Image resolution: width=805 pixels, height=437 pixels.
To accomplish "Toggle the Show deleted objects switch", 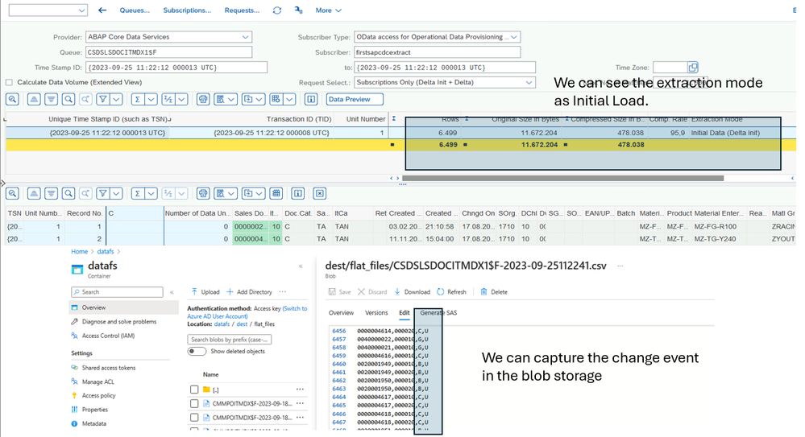I will [x=197, y=352].
